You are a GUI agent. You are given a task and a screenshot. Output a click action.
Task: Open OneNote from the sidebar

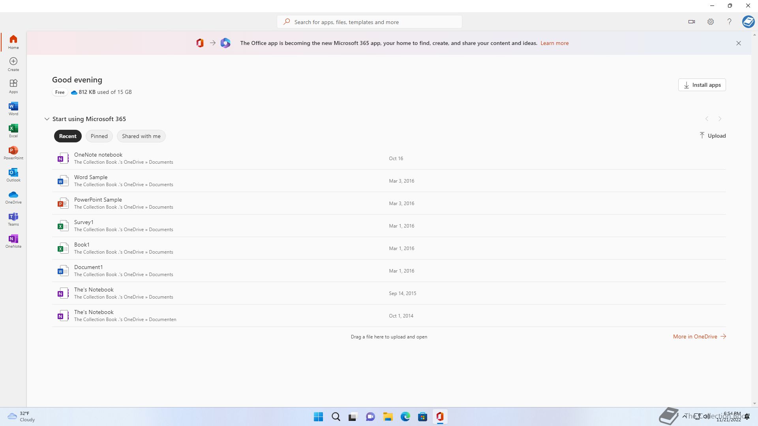13,241
